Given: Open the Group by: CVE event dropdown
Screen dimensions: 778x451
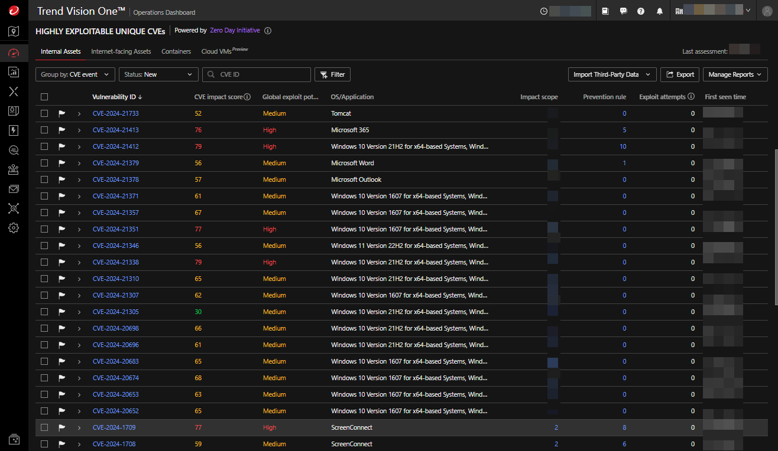Looking at the screenshot, I should point(75,74).
